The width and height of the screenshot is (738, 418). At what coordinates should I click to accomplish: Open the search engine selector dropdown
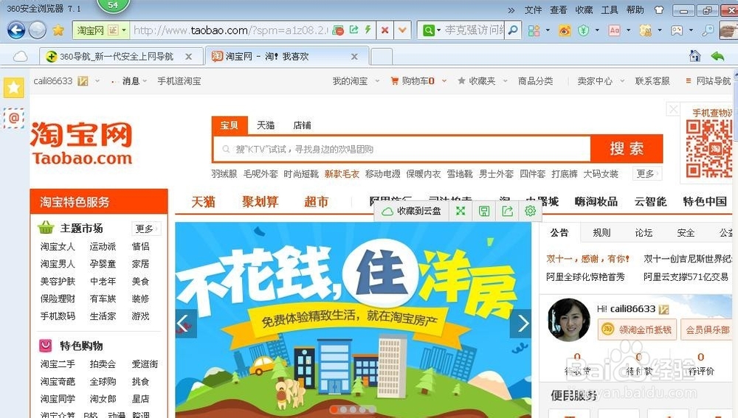438,30
